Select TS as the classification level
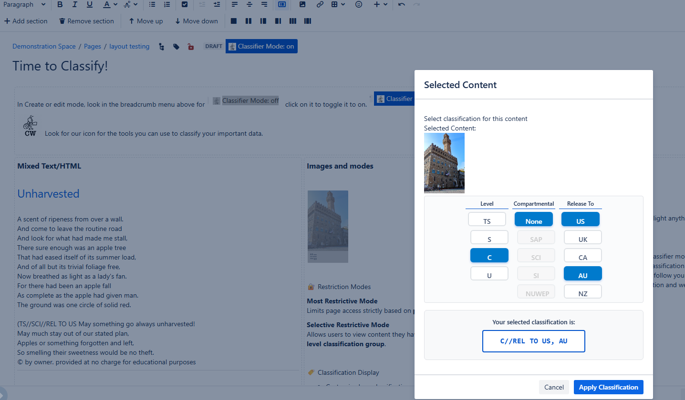This screenshot has width=685, height=400. point(487,220)
